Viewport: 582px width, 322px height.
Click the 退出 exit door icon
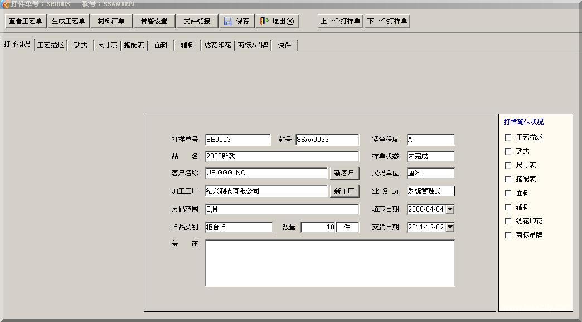[265, 21]
